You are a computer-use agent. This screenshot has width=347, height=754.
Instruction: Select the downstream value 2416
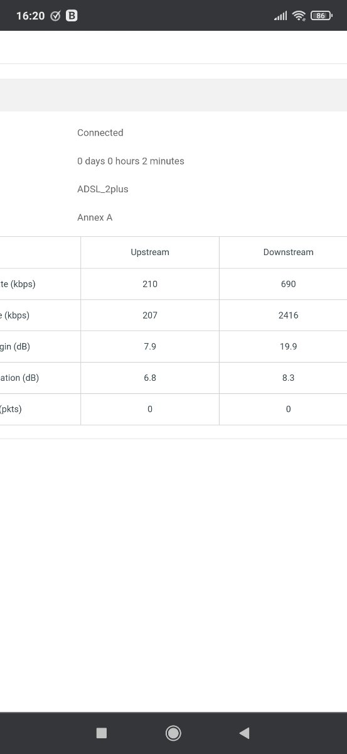(288, 315)
